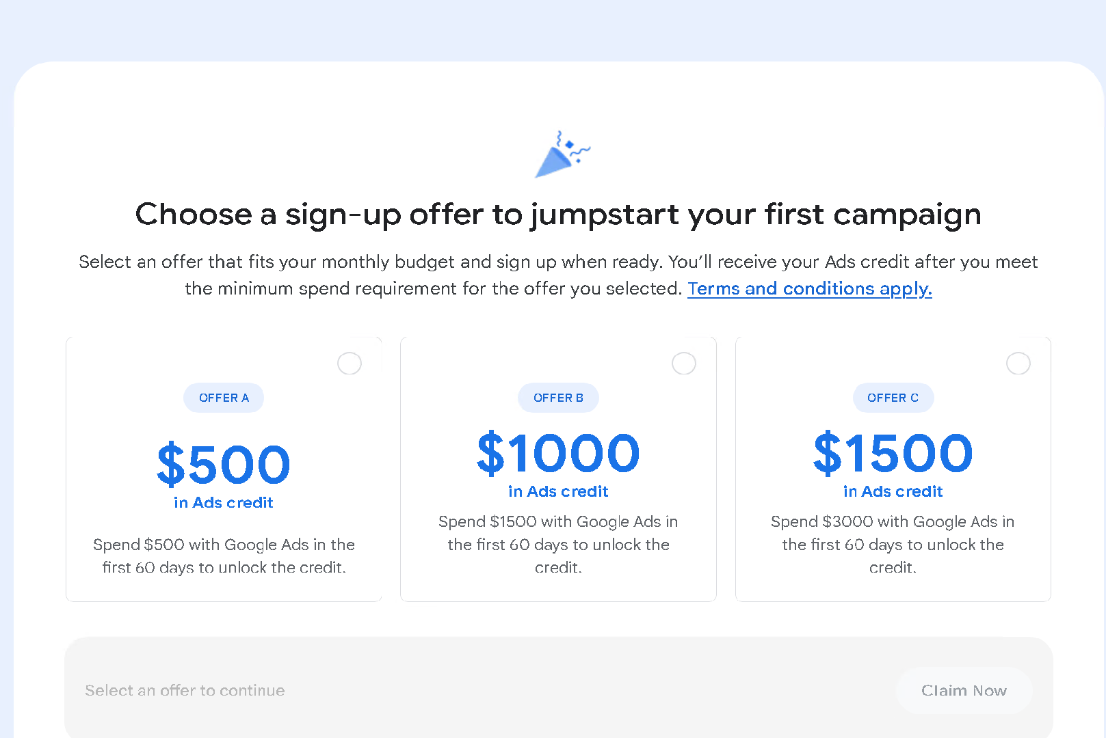Image resolution: width=1106 pixels, height=738 pixels.
Task: Click the party popper celebration icon
Action: click(562, 154)
